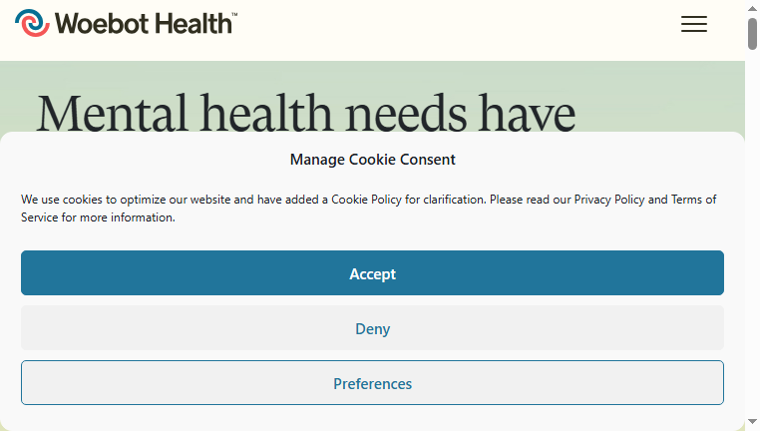The image size is (760, 431).
Task: Click the word 'have' in the headline
Action: 527,113
